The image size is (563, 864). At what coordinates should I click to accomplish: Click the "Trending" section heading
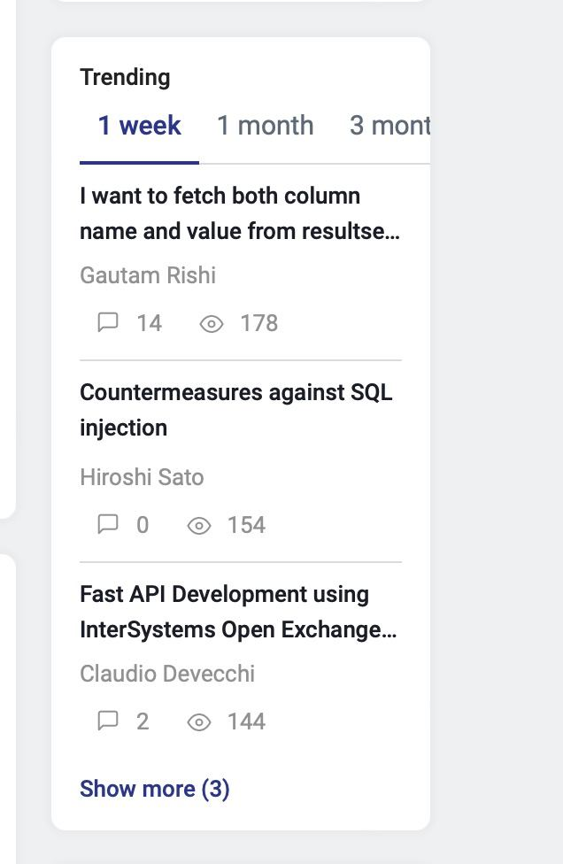point(125,77)
